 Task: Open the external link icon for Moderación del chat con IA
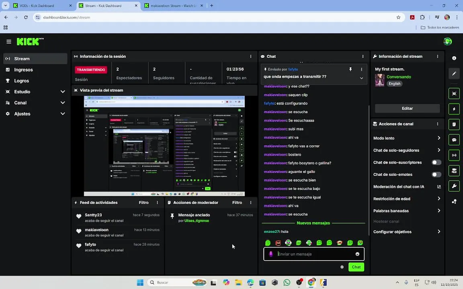pos(439,187)
